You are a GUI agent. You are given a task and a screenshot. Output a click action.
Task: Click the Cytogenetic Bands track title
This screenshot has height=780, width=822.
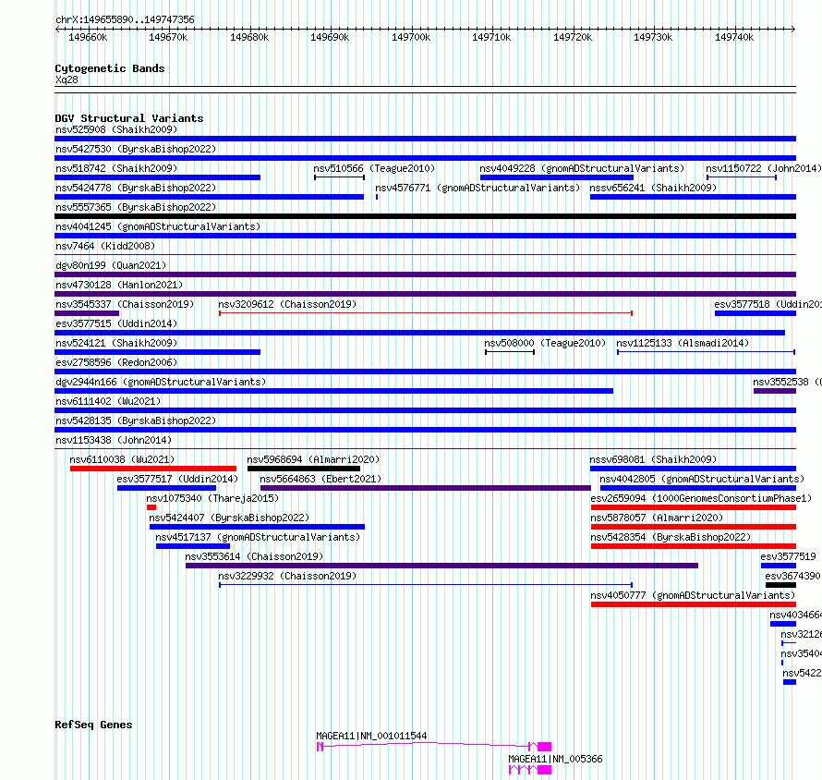110,68
